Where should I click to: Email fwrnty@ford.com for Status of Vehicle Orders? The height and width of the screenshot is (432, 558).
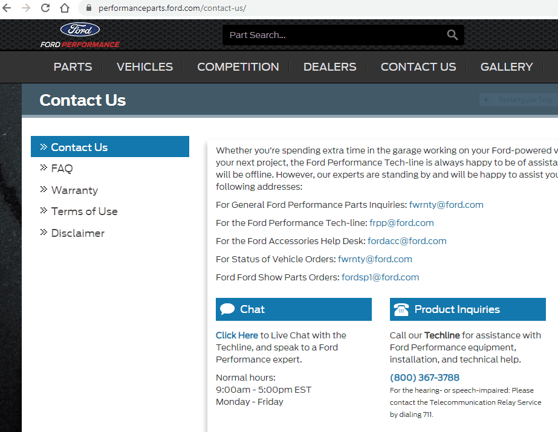(x=375, y=259)
